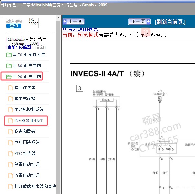Click the left arrow icon on 上一页
Viewport: 195px width, 194px height.
(x=65, y=21)
